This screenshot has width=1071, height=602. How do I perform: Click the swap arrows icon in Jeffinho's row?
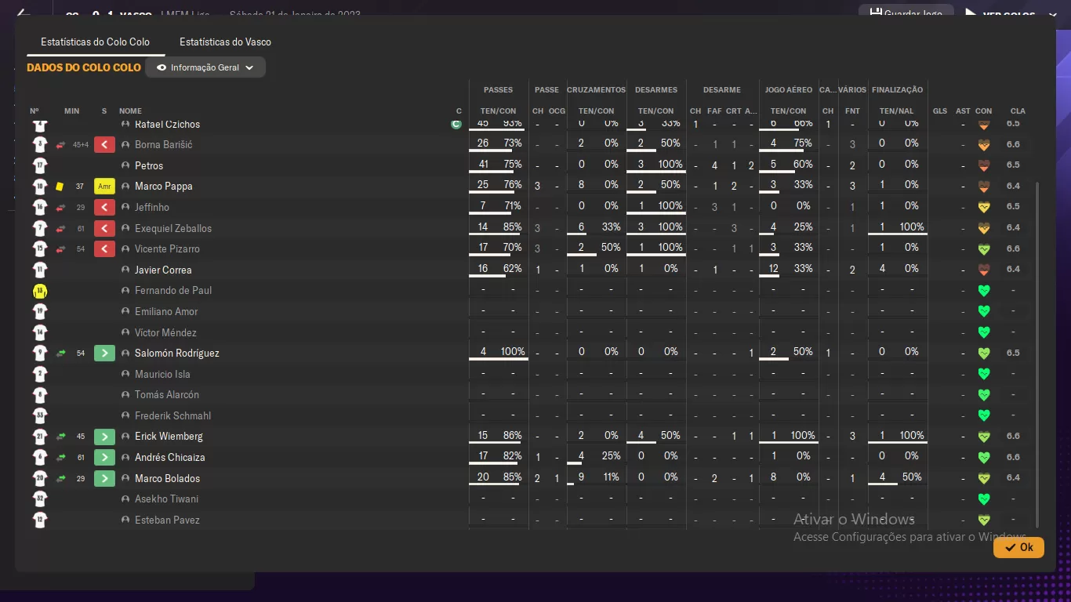point(60,207)
